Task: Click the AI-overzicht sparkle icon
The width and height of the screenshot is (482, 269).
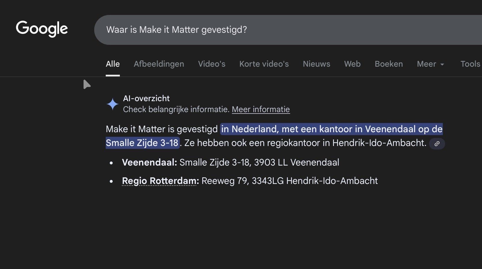Action: click(x=113, y=104)
